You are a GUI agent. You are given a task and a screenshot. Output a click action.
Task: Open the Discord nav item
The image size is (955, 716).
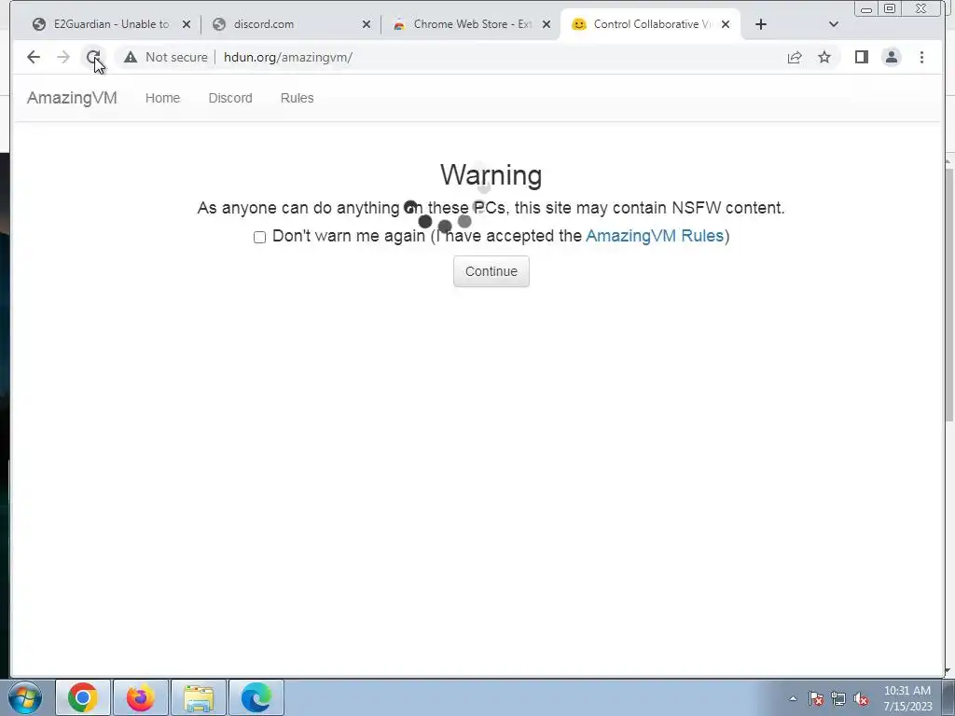coord(230,98)
